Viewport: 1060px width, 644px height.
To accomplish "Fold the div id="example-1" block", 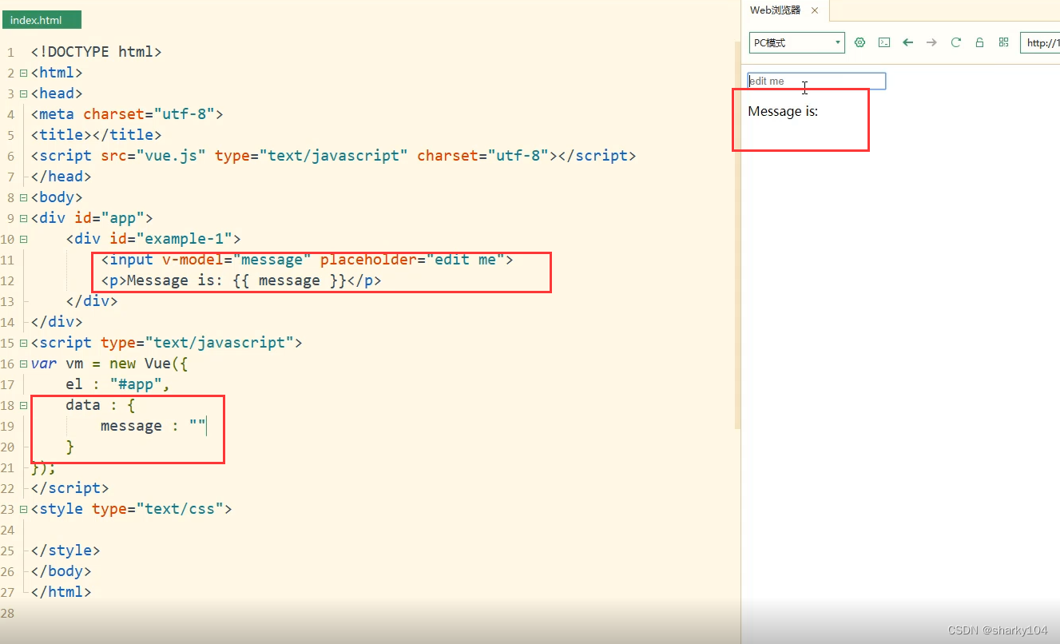I will [x=23, y=239].
